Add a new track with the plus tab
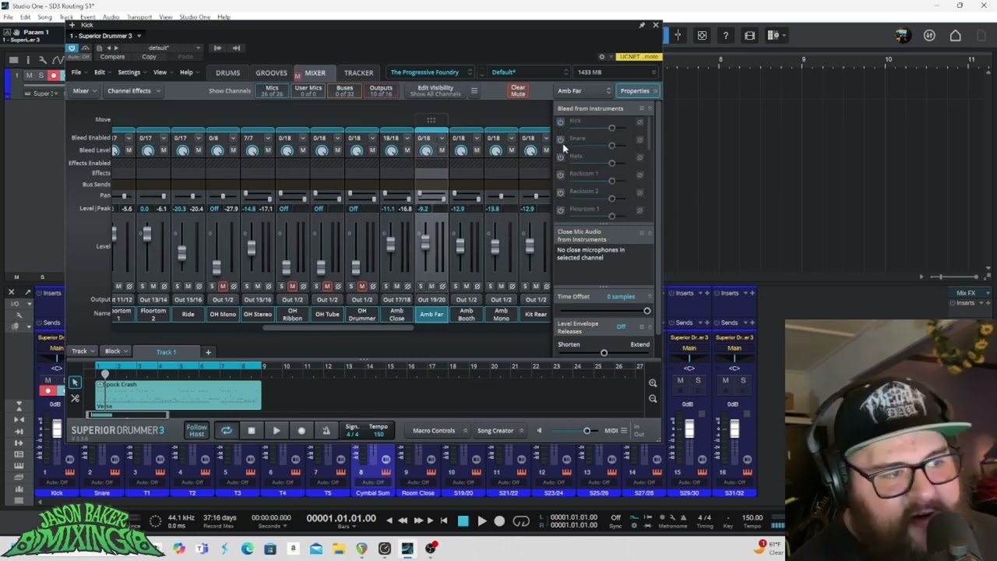This screenshot has height=561, width=997. 208,352
